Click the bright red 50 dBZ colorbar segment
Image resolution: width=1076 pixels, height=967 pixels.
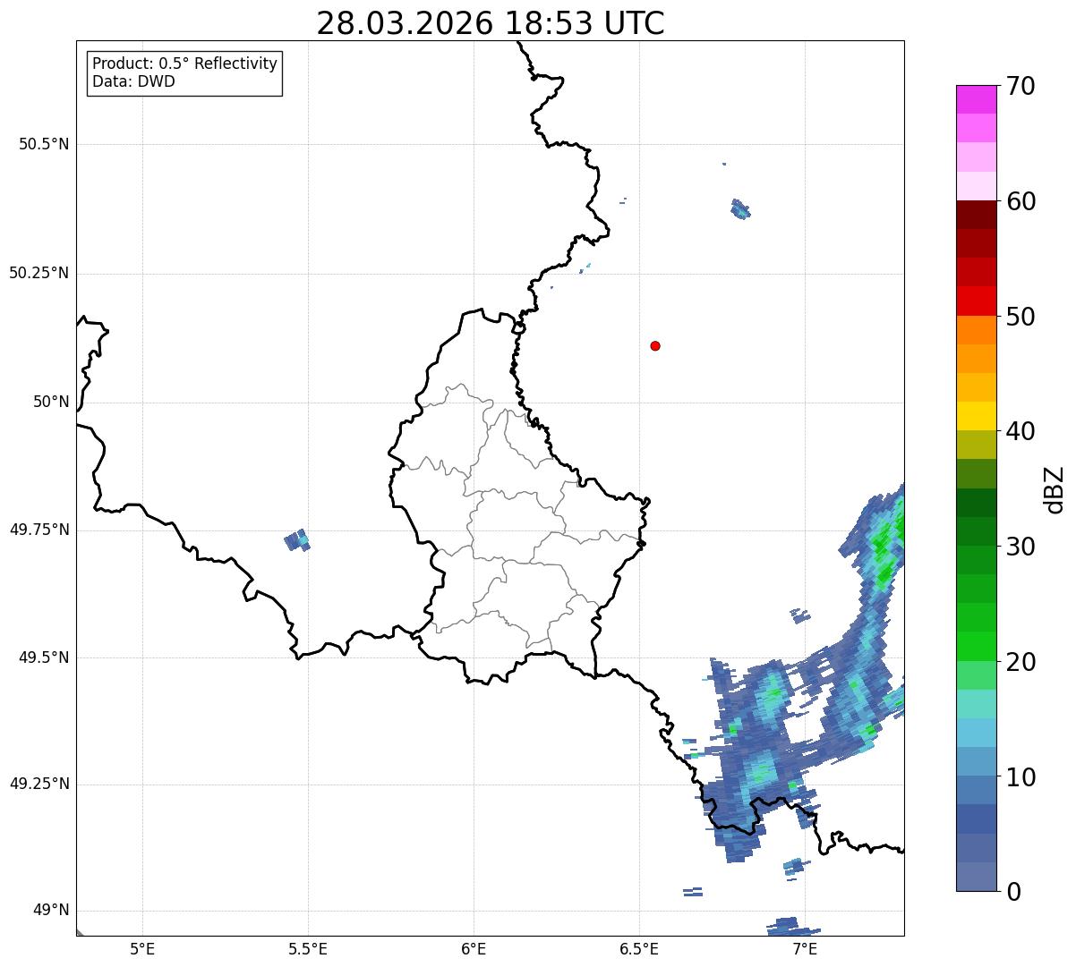[976, 301]
